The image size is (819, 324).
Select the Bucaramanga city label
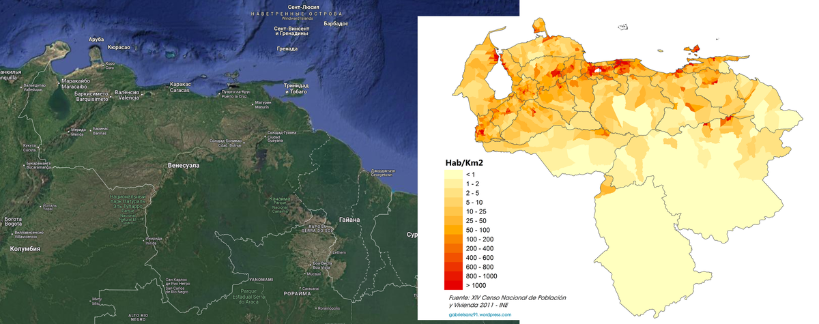pos(38,166)
